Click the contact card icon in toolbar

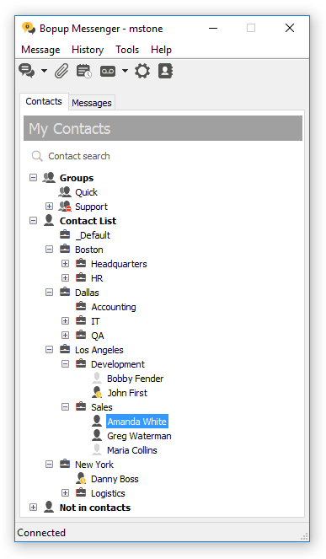pos(165,71)
